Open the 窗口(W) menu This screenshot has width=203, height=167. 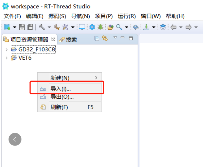(x=151, y=16)
